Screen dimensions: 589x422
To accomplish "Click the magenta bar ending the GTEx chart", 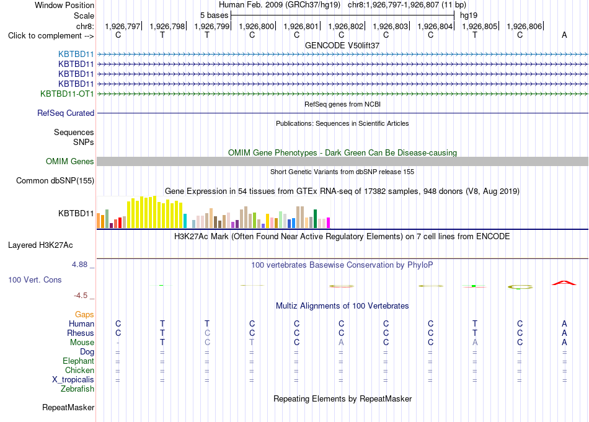I will click(x=328, y=222).
